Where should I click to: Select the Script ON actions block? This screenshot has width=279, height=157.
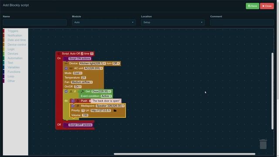tap(80, 58)
